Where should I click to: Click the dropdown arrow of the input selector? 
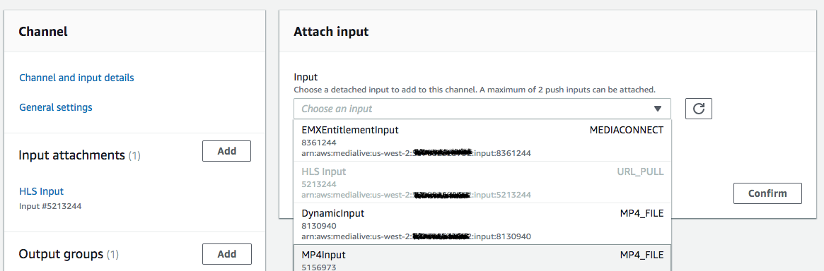657,109
